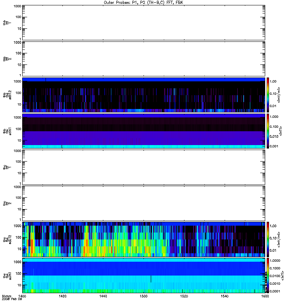Viewport: 287px width, 307px height.
Task: Click the '<|nT|>' unit label of thb scm1
Action: point(281,131)
